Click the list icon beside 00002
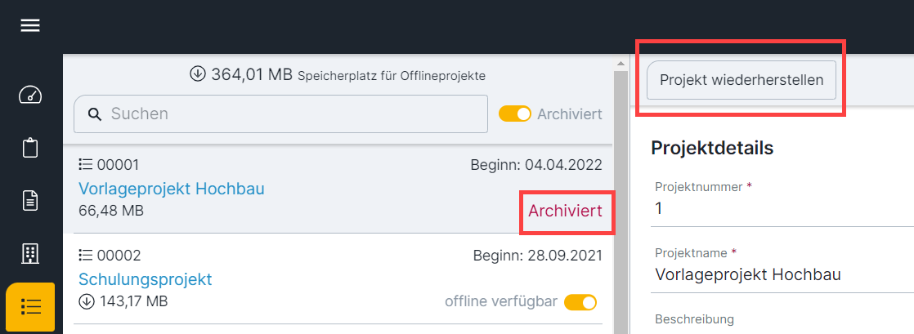Viewport: 914px width, 334px height. tap(86, 256)
